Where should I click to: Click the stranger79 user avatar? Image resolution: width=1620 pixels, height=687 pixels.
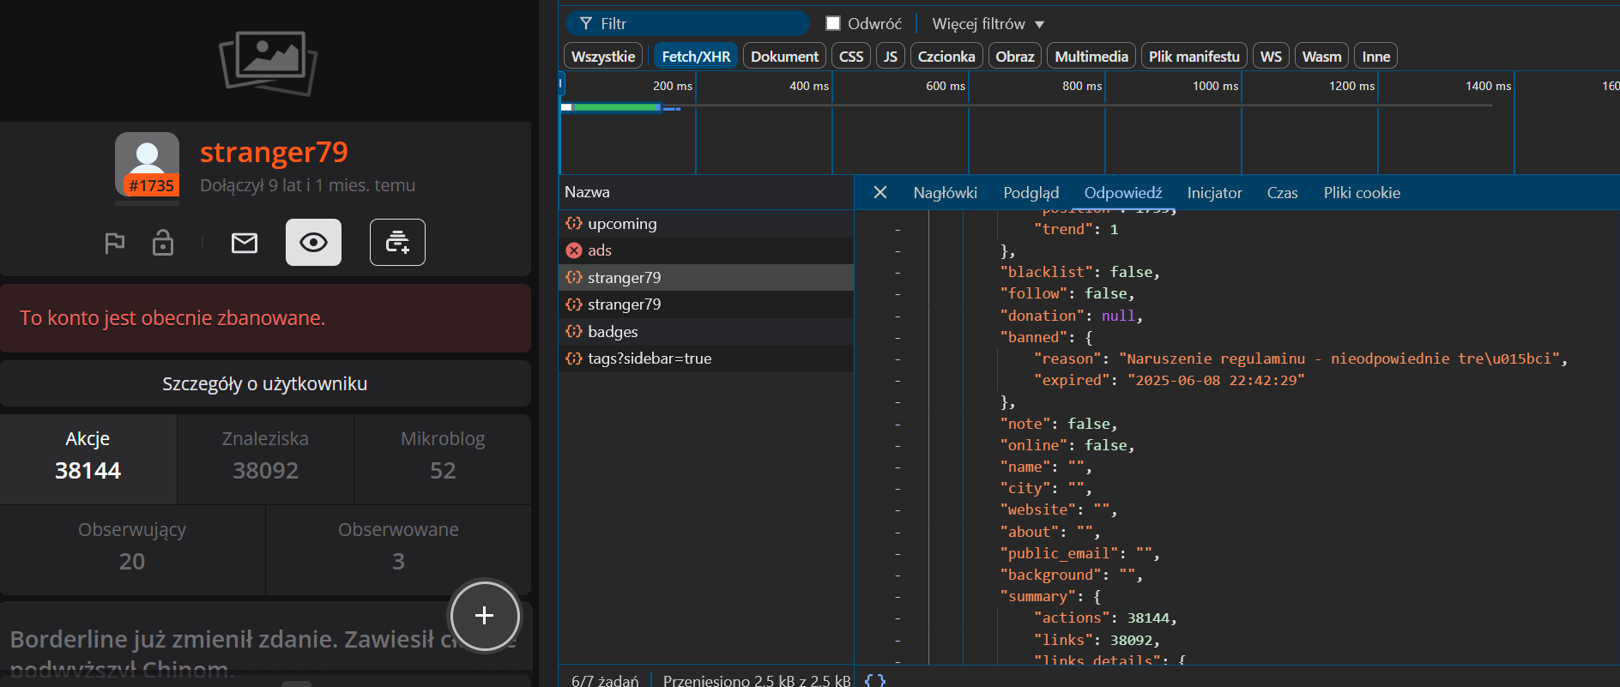point(148,164)
